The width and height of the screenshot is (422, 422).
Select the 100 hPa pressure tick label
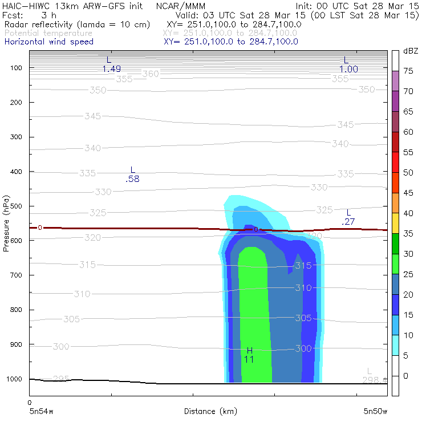click(x=16, y=68)
